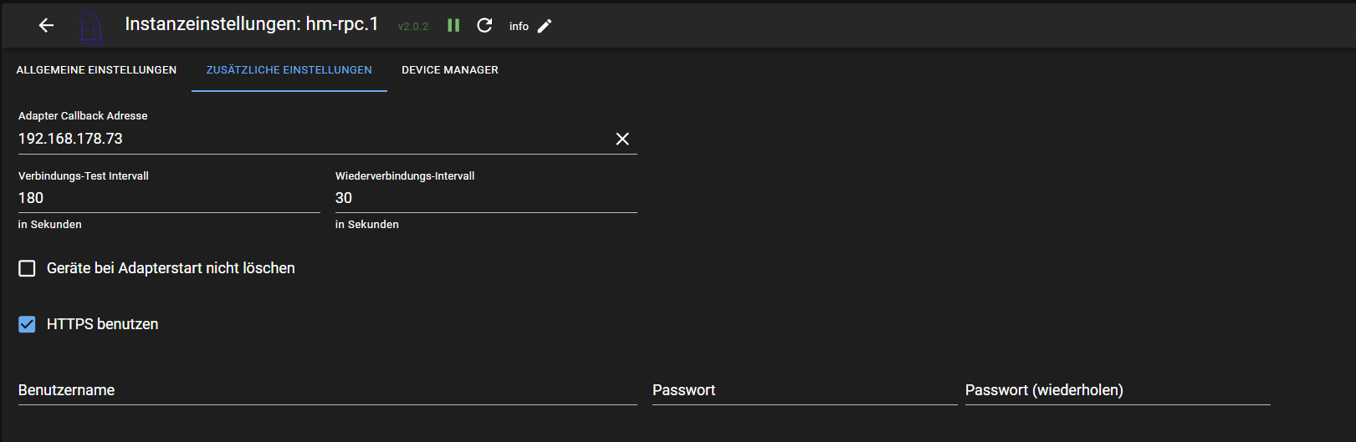Uncheck the 'HTTPS benutzen' checkbox
Image resolution: width=1356 pixels, height=442 pixels.
(28, 324)
